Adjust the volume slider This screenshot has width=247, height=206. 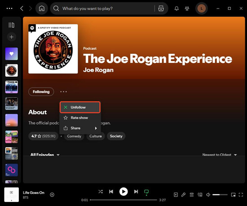click(220, 195)
